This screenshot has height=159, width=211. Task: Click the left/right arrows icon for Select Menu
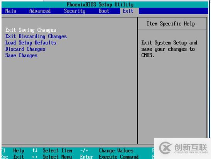[35, 157]
